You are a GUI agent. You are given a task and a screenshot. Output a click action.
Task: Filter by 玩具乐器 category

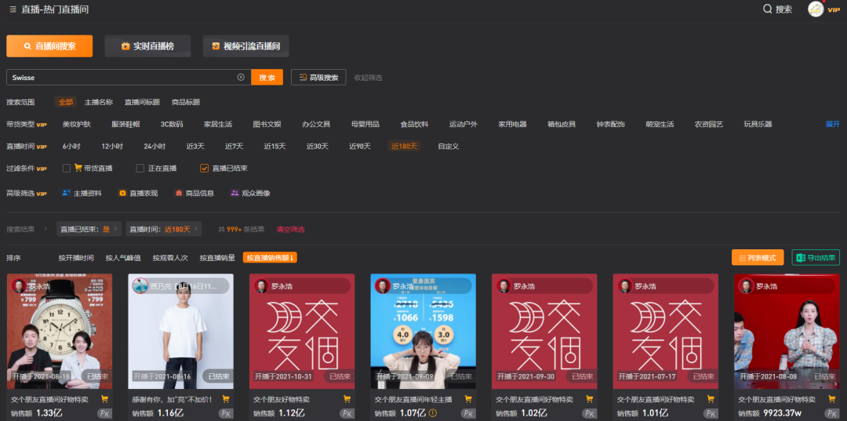point(758,124)
